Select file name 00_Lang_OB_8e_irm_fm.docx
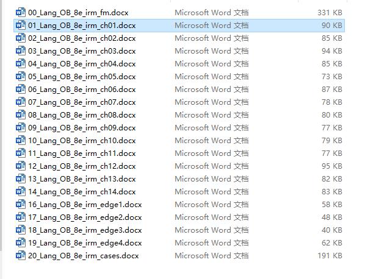The height and width of the screenshot is (279, 376). point(78,13)
